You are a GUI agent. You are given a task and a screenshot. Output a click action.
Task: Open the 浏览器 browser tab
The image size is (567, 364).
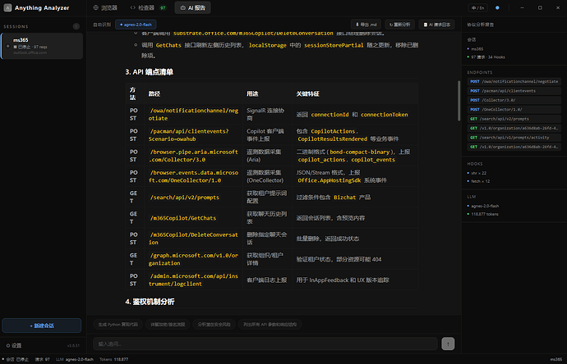coord(105,7)
